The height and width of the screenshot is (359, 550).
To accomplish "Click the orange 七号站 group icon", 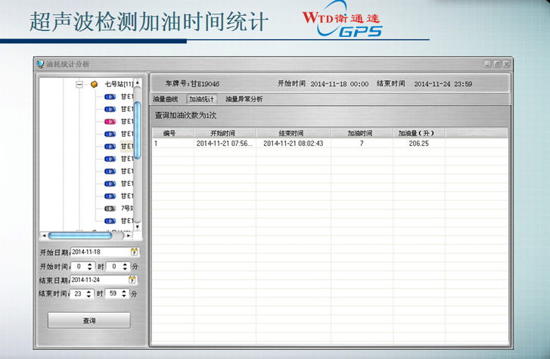I will [95, 85].
